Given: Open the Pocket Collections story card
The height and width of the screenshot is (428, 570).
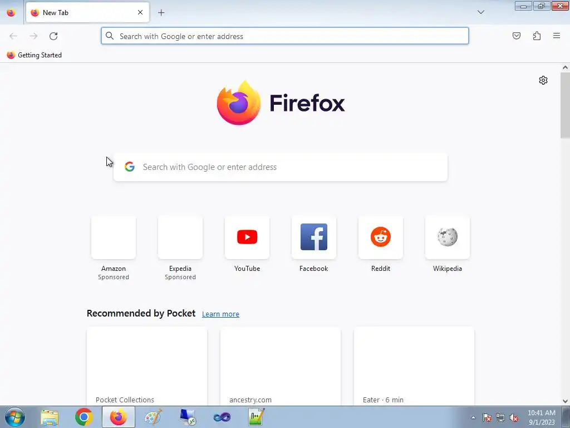Looking at the screenshot, I should point(147,366).
